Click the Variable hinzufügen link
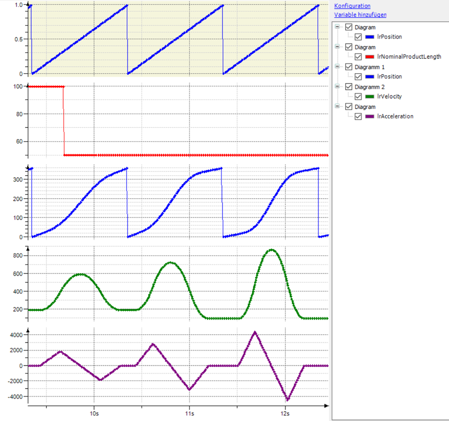The image size is (449, 421). coord(360,15)
